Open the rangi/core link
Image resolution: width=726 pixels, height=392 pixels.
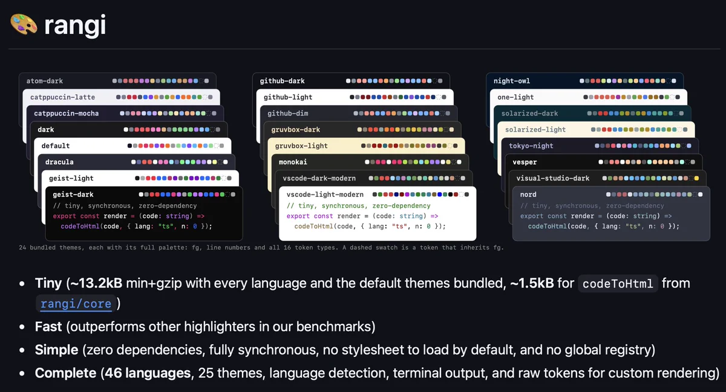click(76, 303)
